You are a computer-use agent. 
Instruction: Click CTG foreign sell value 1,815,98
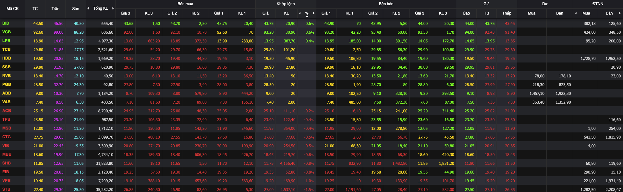[x=613, y=137]
